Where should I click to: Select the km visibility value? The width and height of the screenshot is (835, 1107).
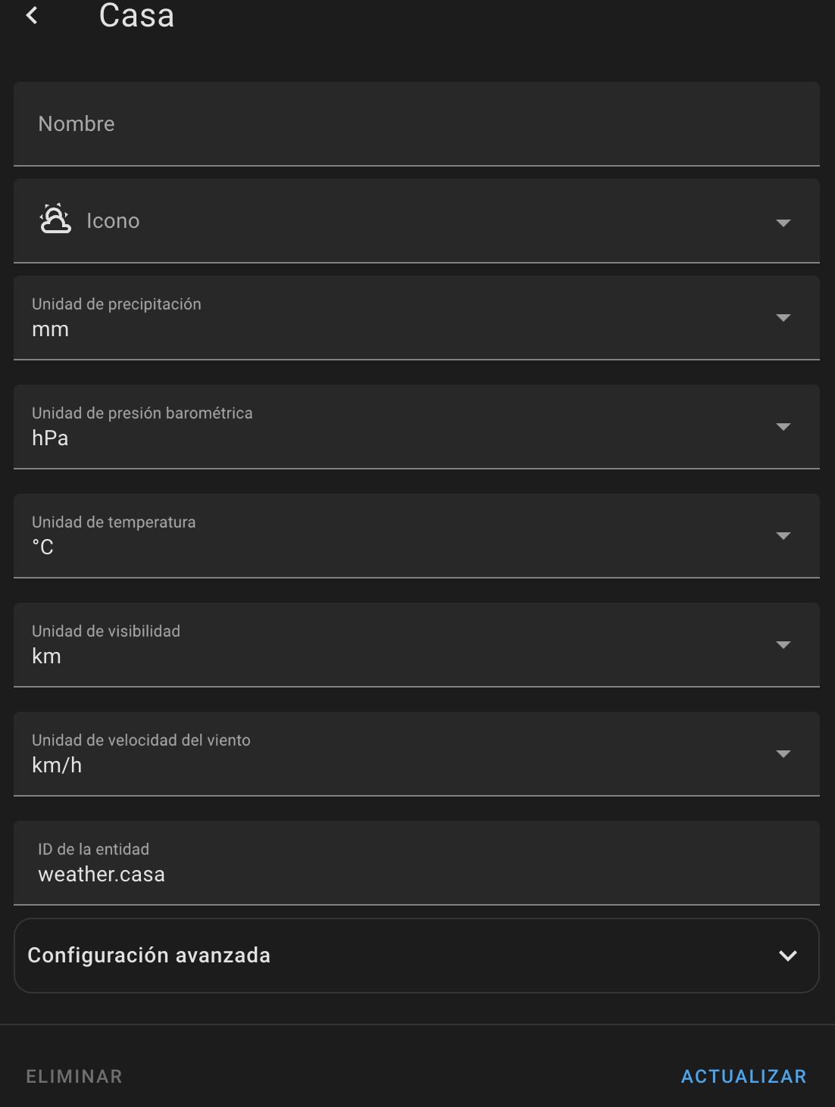(45, 656)
